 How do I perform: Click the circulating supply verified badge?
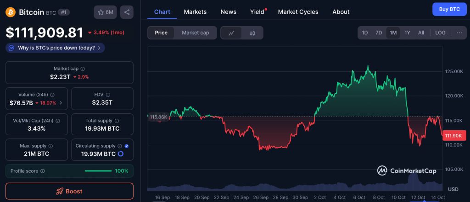click(127, 146)
